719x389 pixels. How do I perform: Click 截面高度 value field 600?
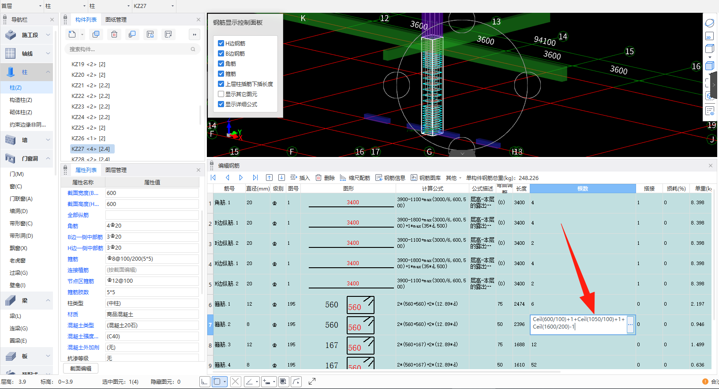coord(152,204)
